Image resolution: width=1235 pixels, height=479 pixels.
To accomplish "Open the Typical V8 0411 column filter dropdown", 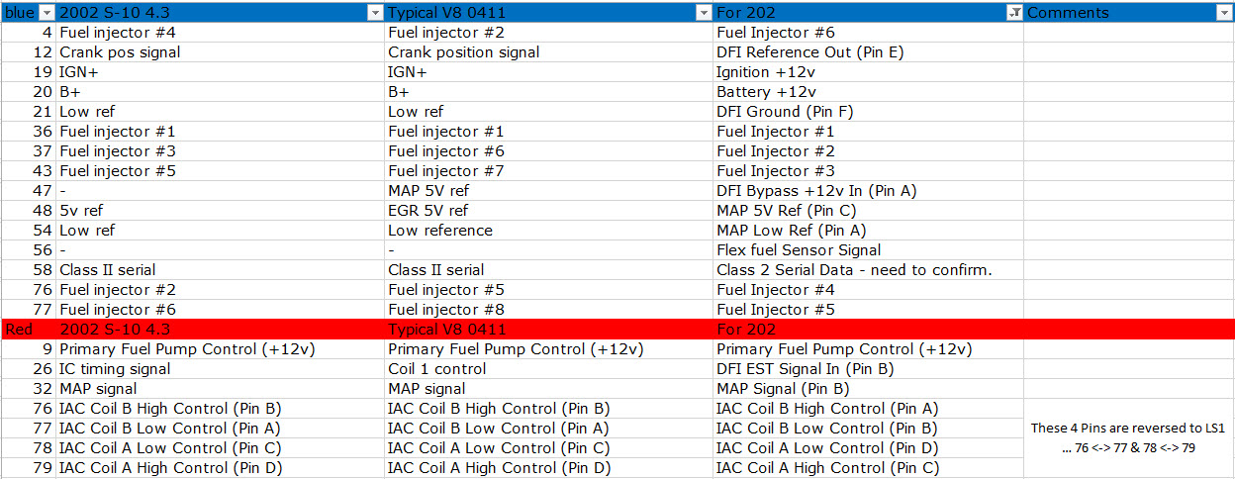I will tap(704, 13).
